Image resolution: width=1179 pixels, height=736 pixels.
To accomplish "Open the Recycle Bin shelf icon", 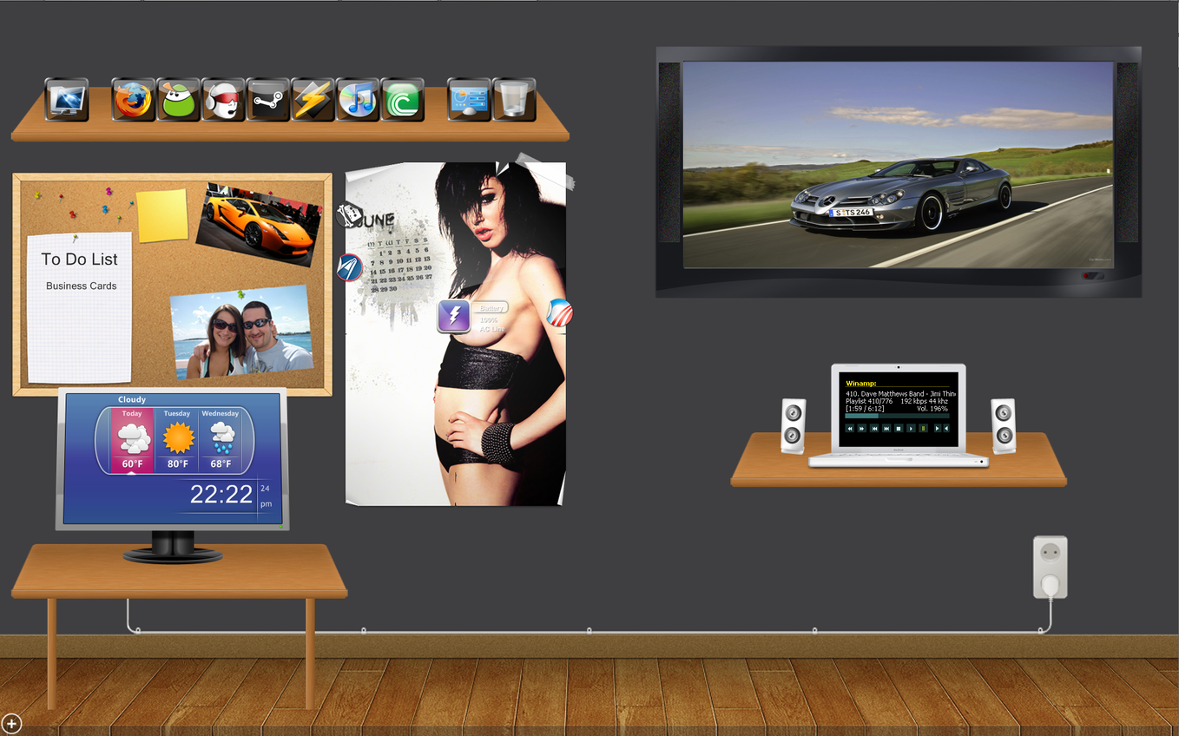I will tap(514, 100).
